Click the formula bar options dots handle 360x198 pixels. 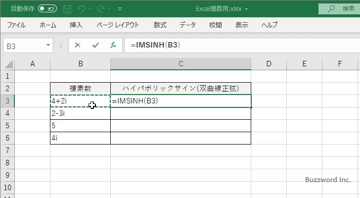pos(61,45)
